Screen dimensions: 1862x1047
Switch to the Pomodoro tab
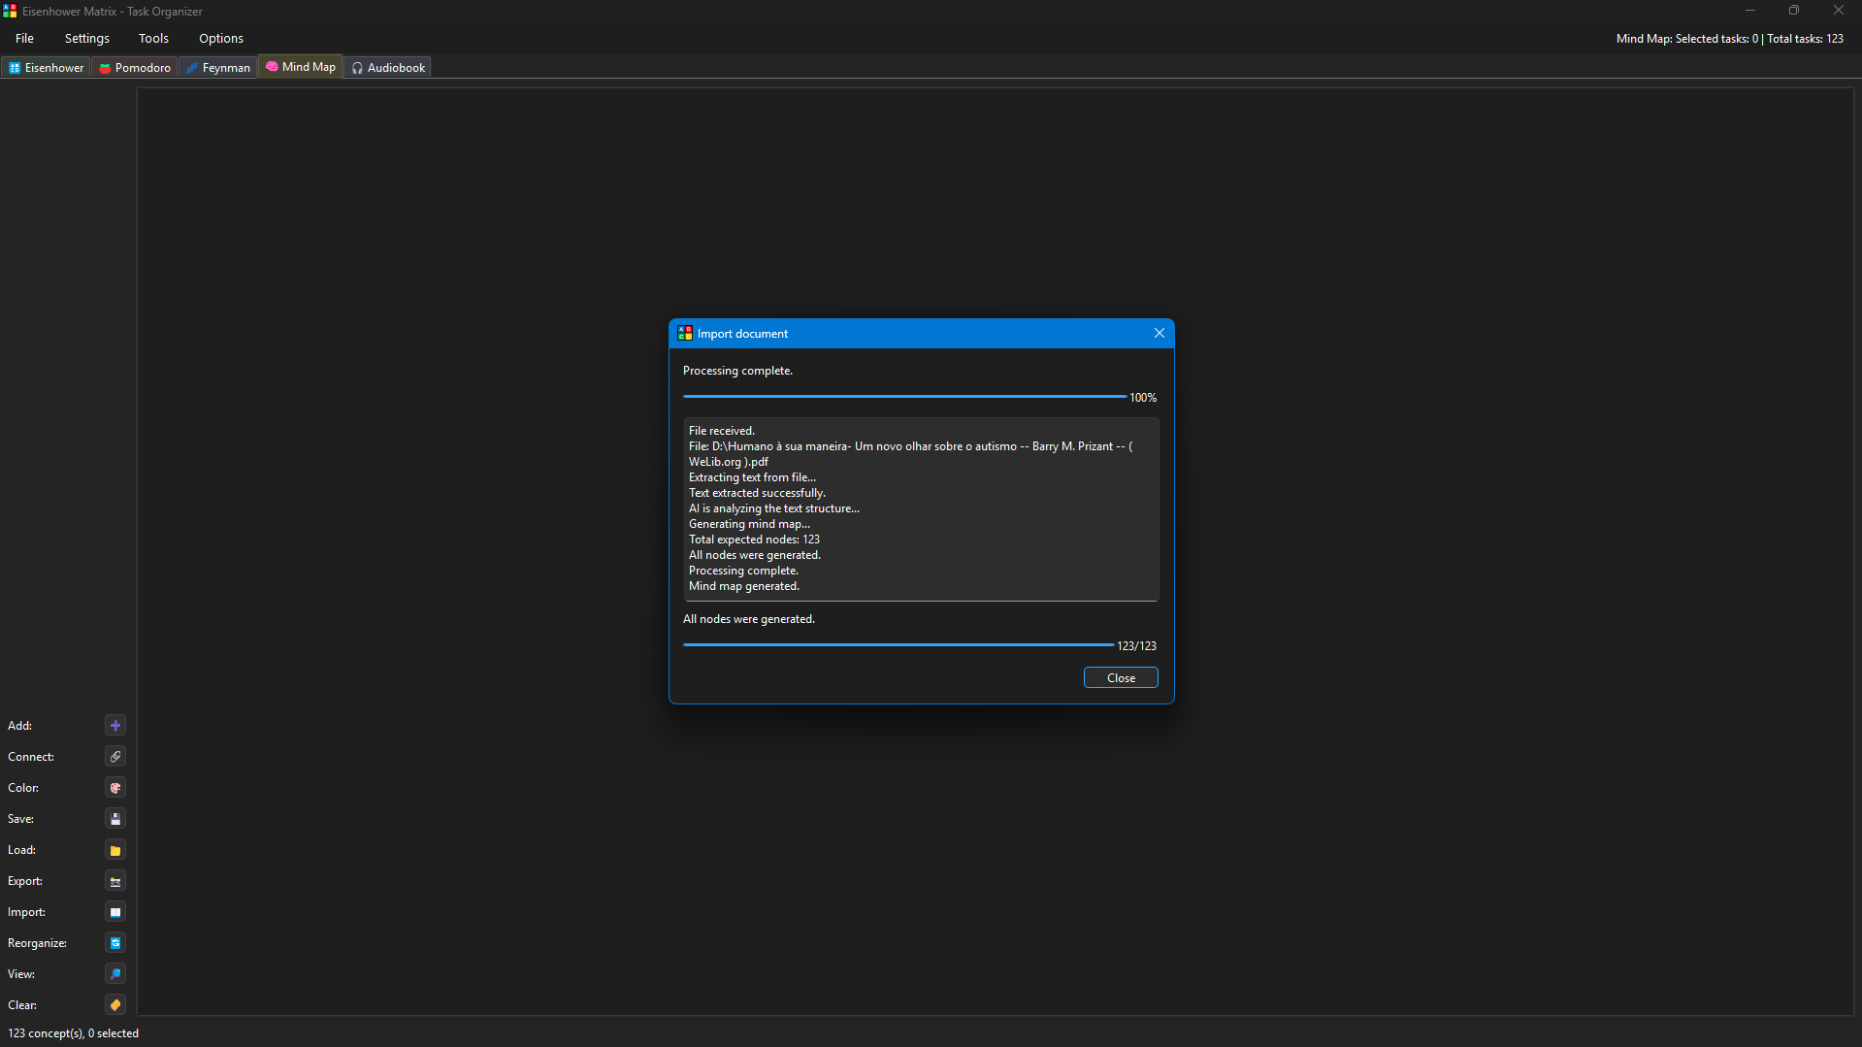coord(135,68)
